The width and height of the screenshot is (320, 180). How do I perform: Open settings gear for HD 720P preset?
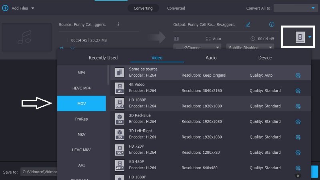click(x=298, y=152)
